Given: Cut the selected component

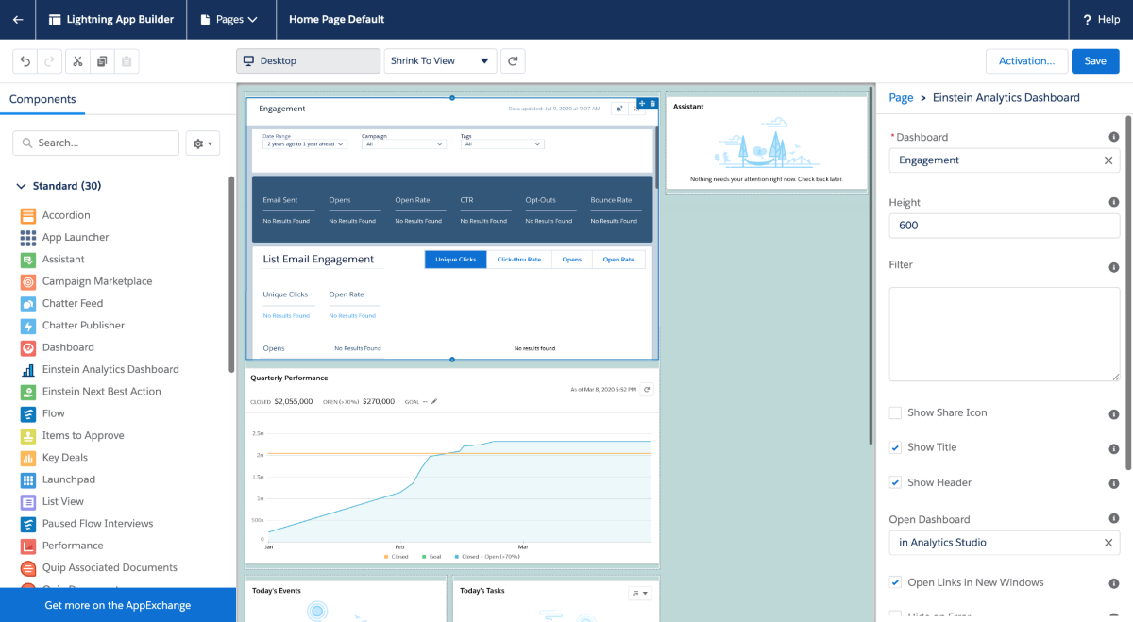Looking at the screenshot, I should click(77, 61).
